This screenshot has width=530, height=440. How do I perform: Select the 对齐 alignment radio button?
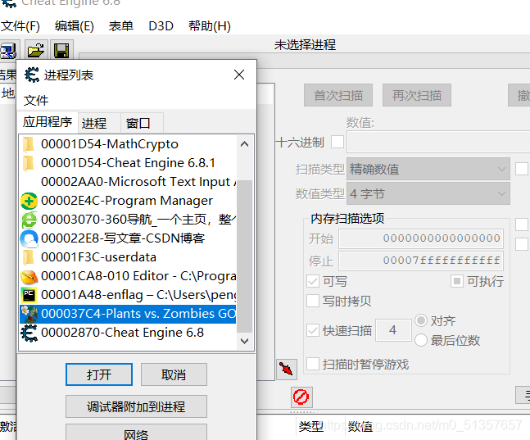421,320
